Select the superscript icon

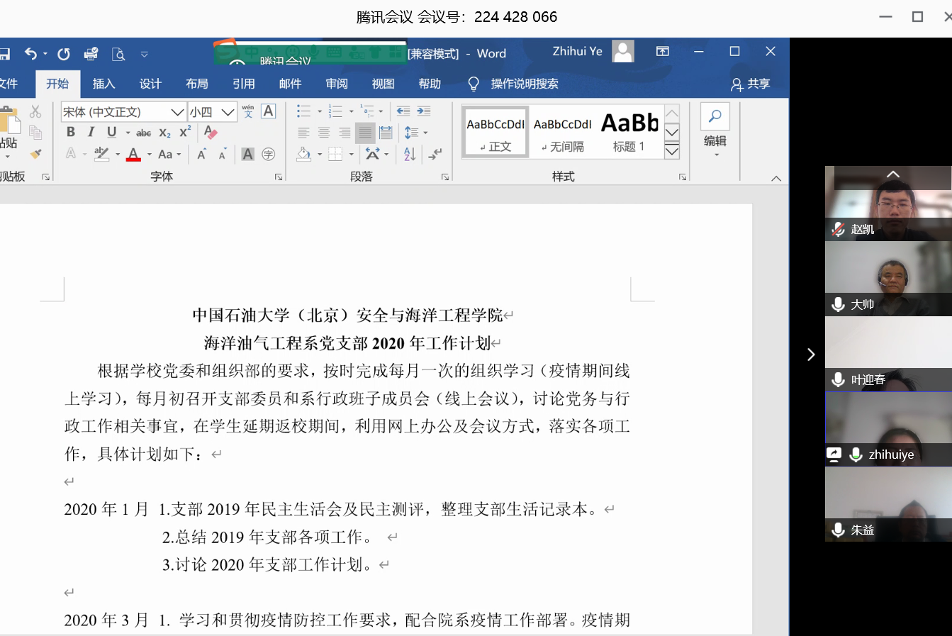pos(184,133)
